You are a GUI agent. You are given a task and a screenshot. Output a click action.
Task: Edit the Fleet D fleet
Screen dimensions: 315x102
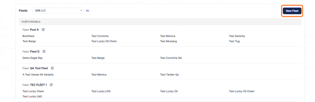tap(44, 51)
